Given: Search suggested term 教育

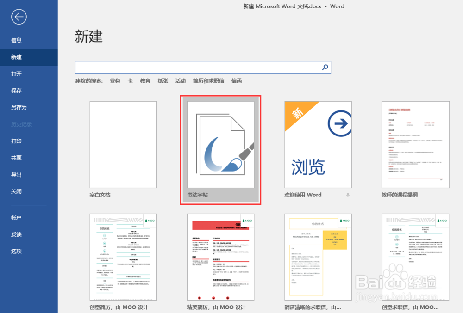Looking at the screenshot, I should tap(145, 81).
